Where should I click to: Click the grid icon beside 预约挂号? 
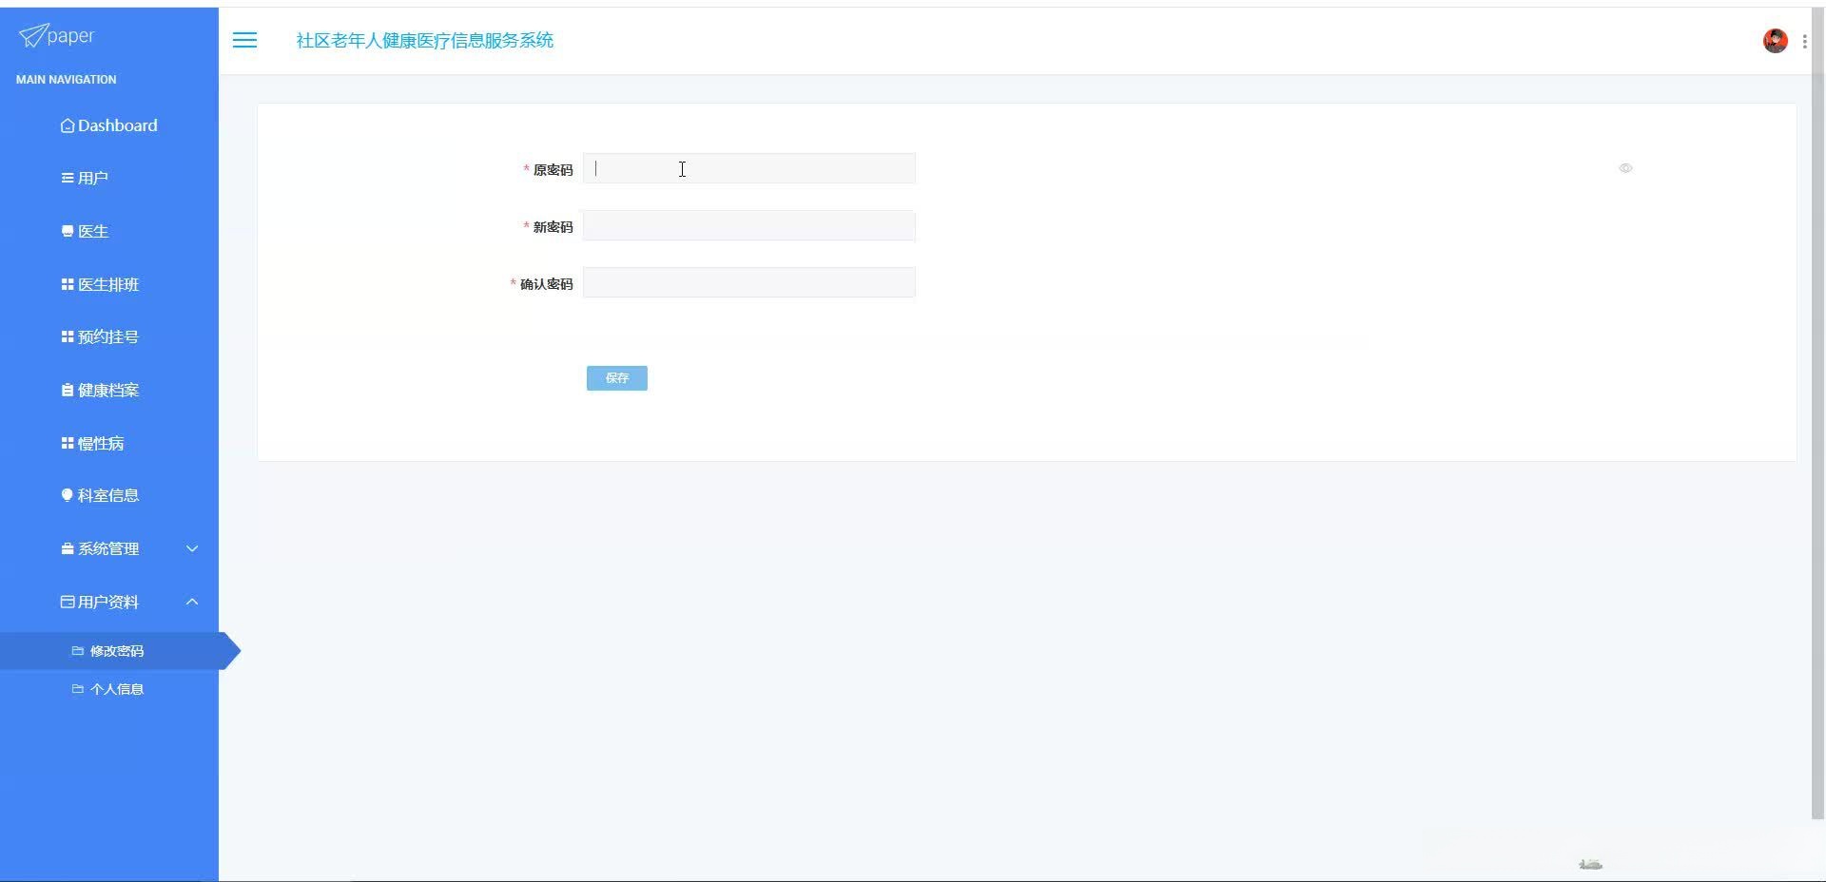(68, 336)
